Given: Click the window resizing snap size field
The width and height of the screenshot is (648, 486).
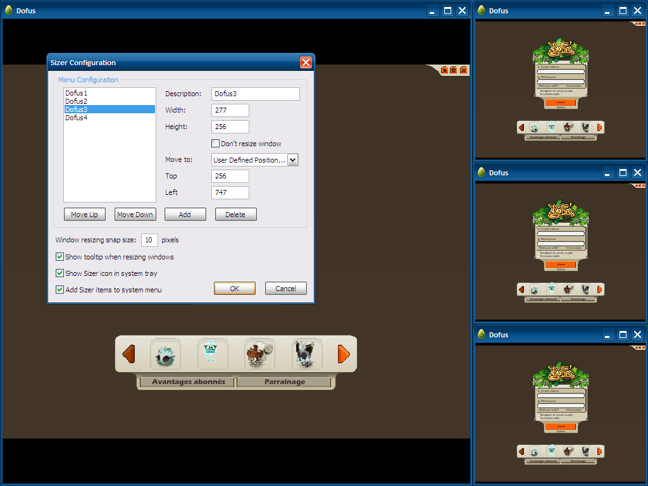Looking at the screenshot, I should pos(149,240).
